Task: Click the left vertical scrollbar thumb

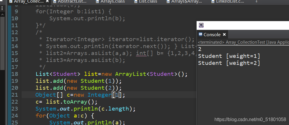Action: (x=2, y=43)
